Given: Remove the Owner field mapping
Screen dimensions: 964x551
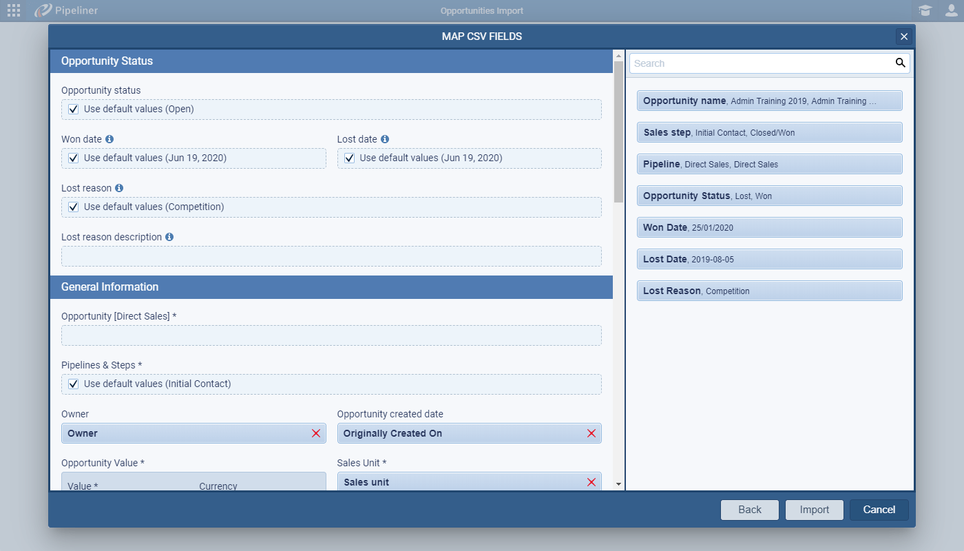Looking at the screenshot, I should tap(316, 433).
